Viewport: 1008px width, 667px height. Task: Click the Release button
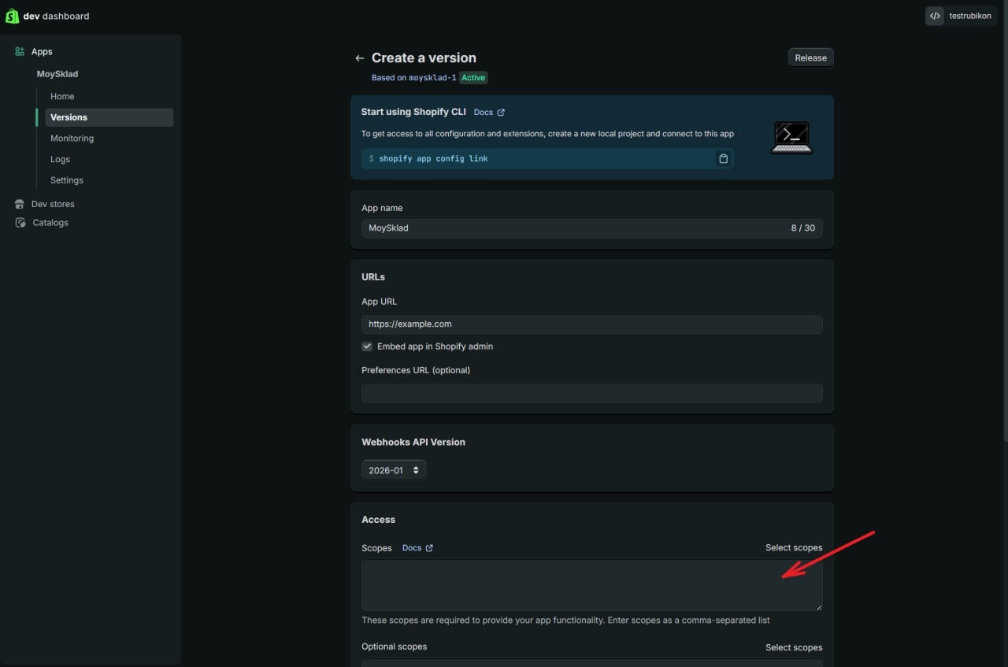coord(810,57)
